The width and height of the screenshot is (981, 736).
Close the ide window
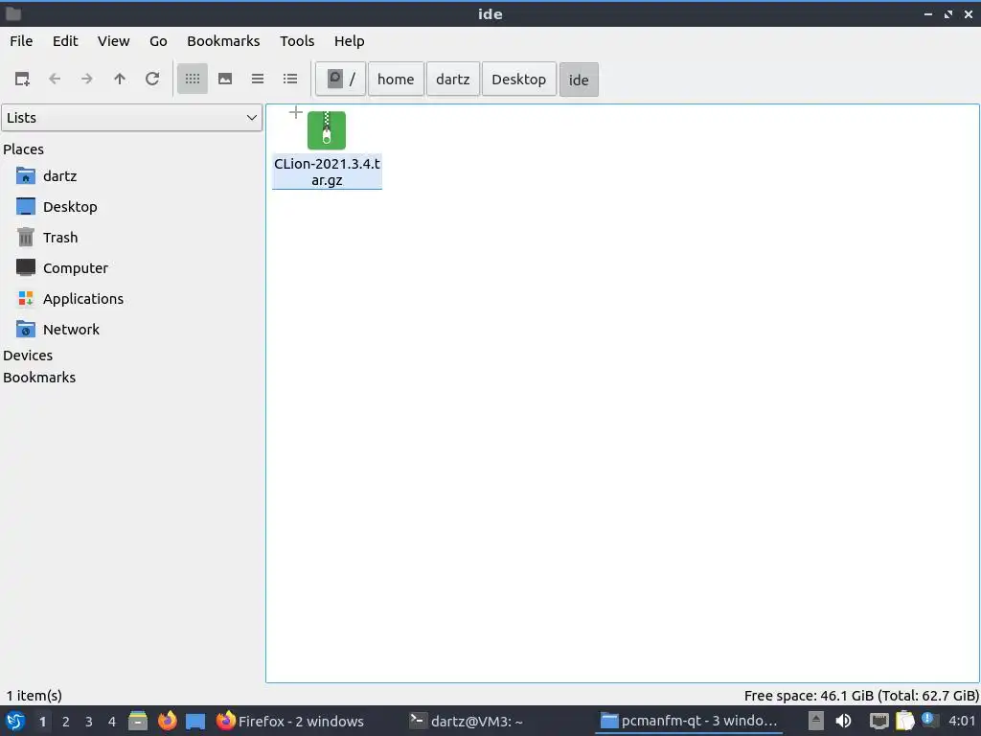[968, 13]
